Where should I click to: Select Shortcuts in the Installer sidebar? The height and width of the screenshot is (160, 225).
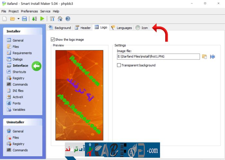[19, 72]
